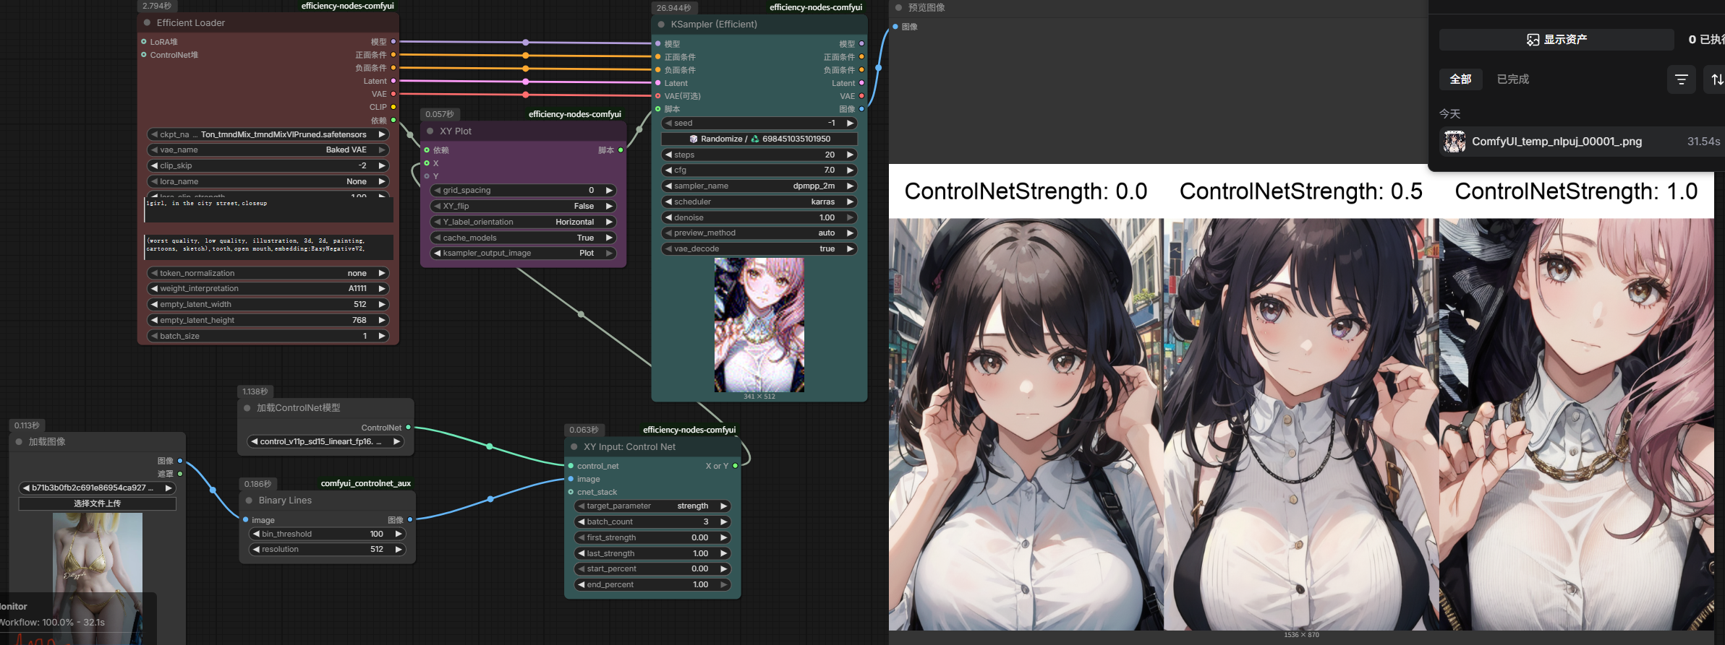The image size is (1725, 645).
Task: Increase bin_threshold with right arrow
Action: pos(399,534)
